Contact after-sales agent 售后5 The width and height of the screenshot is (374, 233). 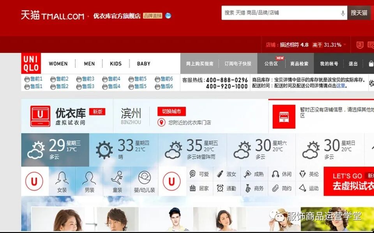tap(138, 87)
